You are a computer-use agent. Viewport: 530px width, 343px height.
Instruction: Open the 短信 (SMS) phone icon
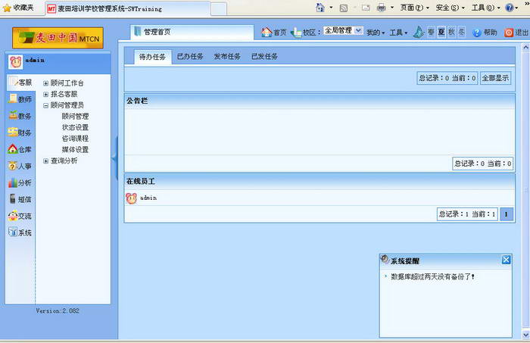13,199
